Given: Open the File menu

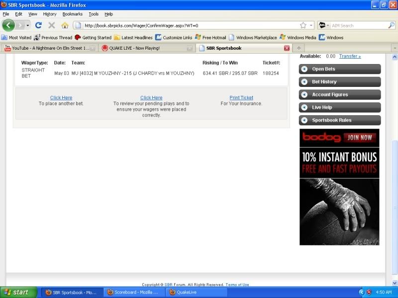Looking at the screenshot, I should (6, 14).
